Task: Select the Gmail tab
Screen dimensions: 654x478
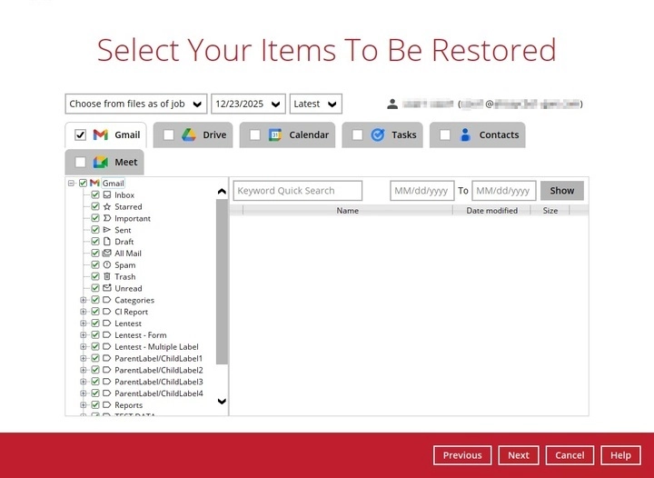Action: point(106,134)
